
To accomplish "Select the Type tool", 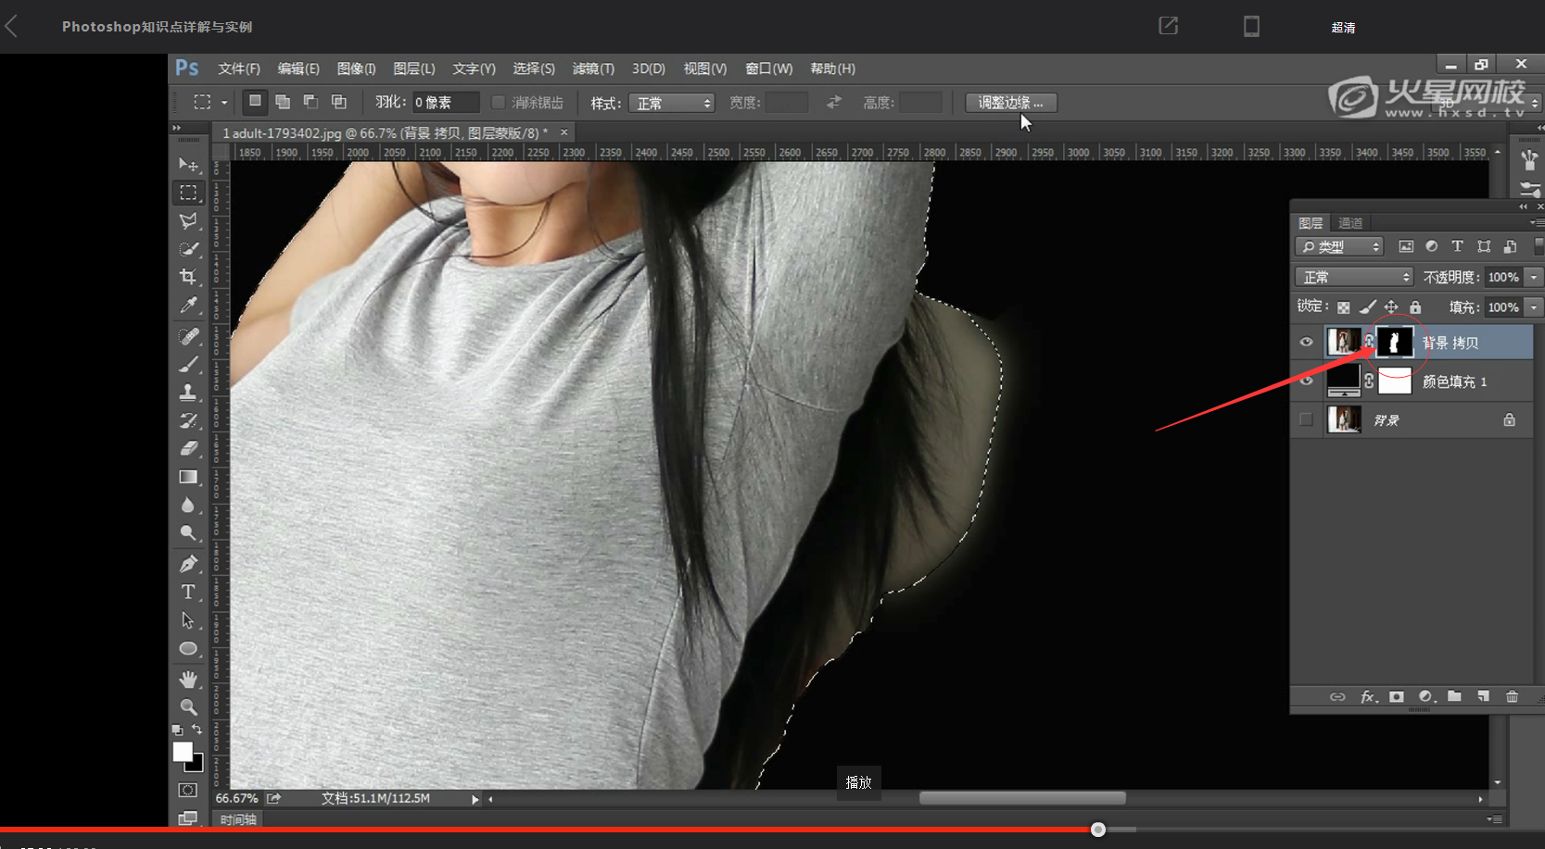I will coord(188,592).
